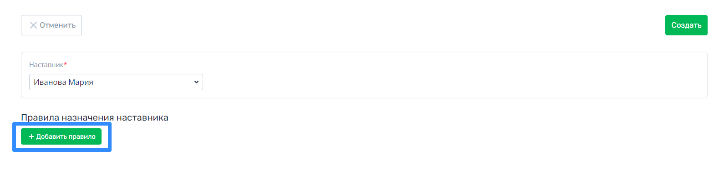Click the Добавить правило label text
The image size is (724, 170).
click(x=66, y=136)
